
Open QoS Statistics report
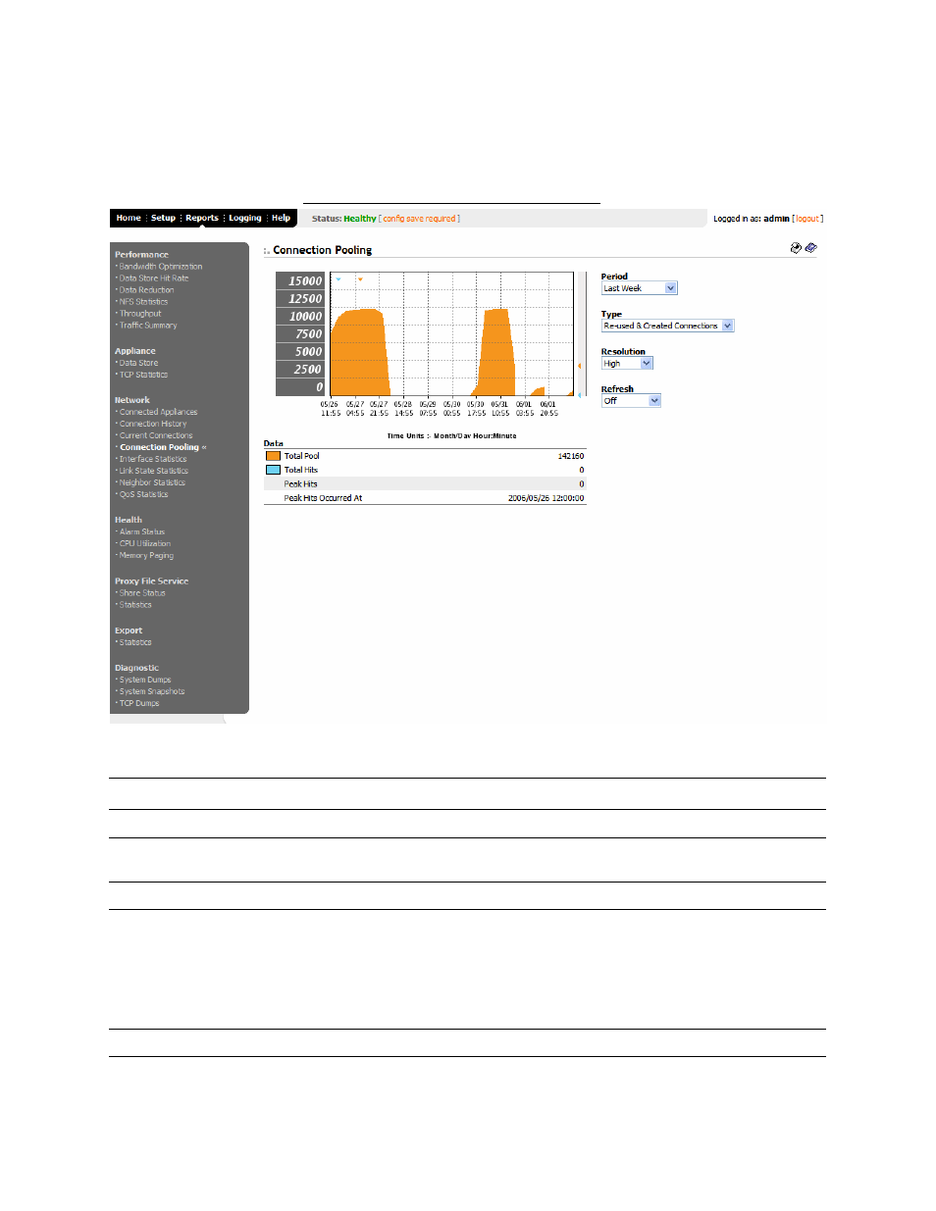point(143,494)
